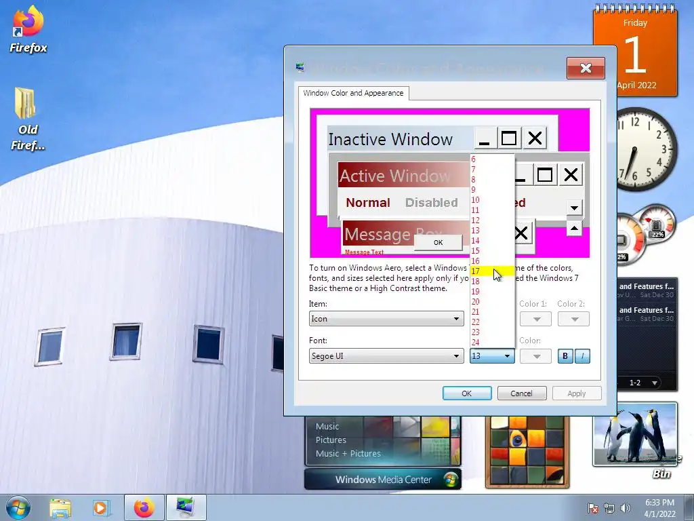Image resolution: width=694 pixels, height=521 pixels.
Task: Select the Old Firefox folder on desktop
Action: coord(27,119)
